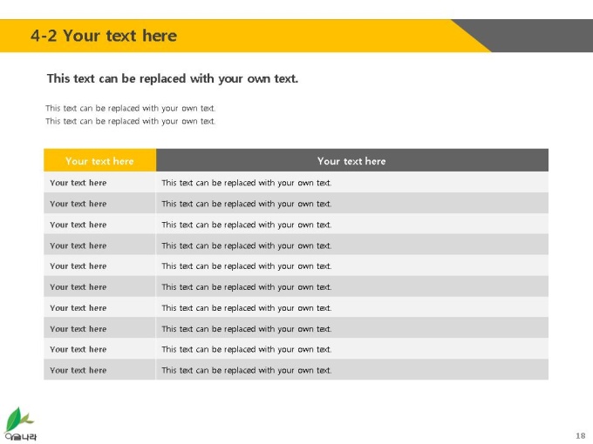The height and width of the screenshot is (444, 593).
Task: Click the second small paragraph line under subtitle
Action: (x=131, y=121)
